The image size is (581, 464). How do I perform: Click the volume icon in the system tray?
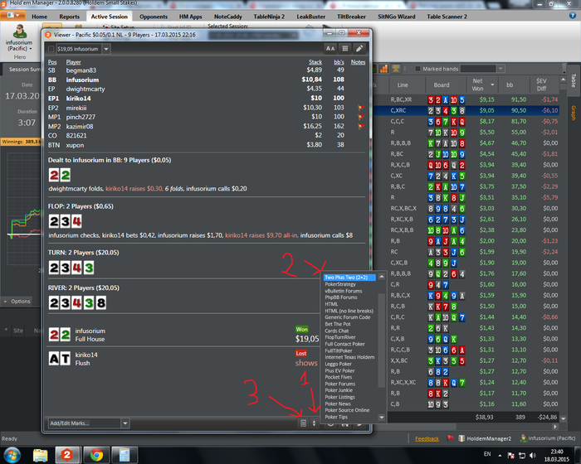533,456
